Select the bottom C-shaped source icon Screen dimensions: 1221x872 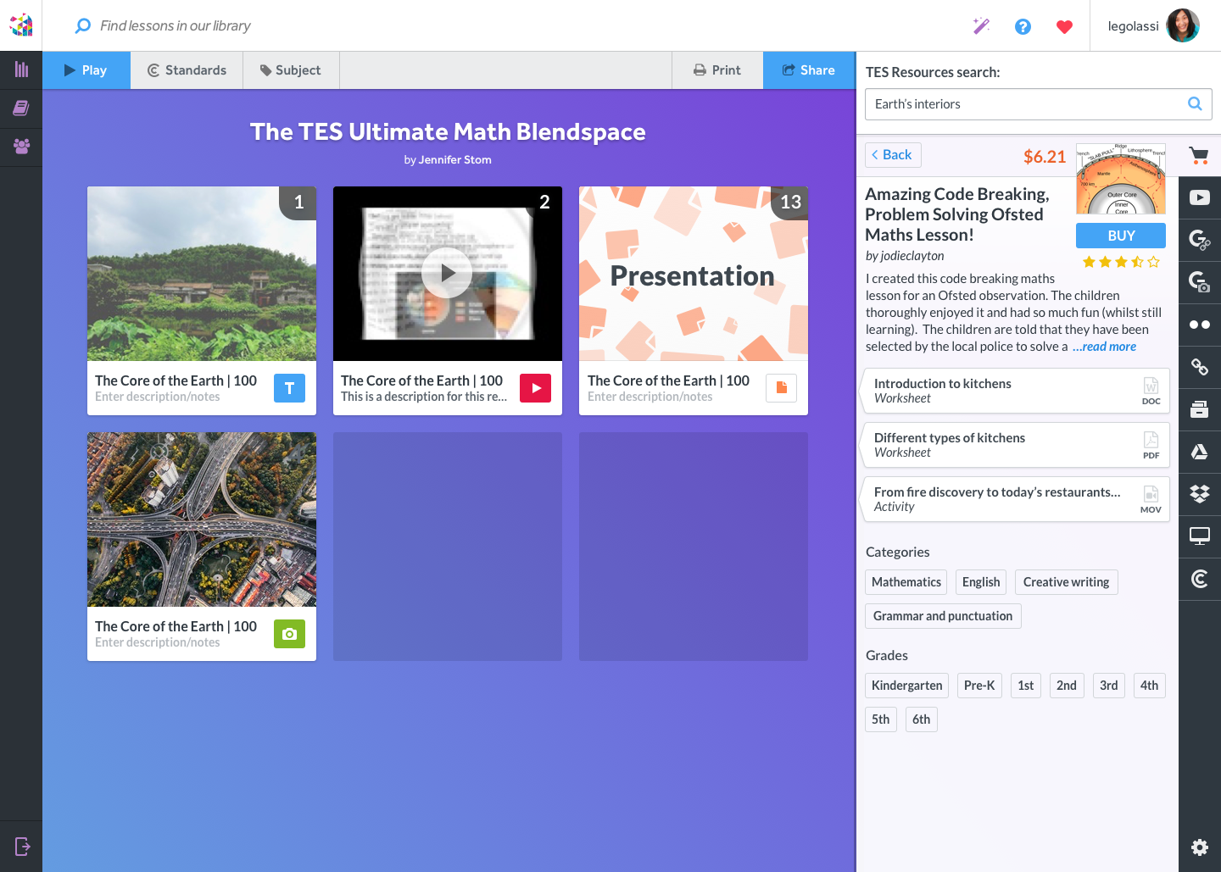click(1200, 579)
